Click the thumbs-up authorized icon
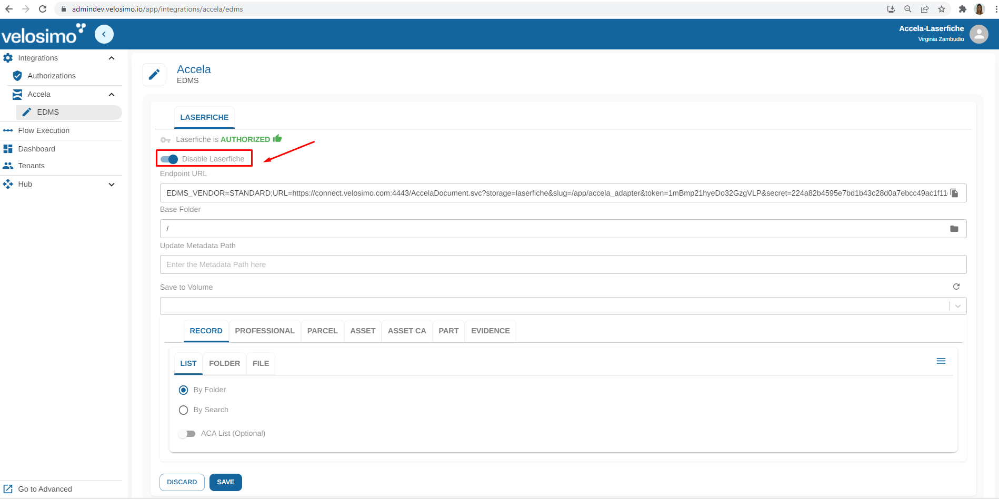The width and height of the screenshot is (999, 500). [x=277, y=138]
